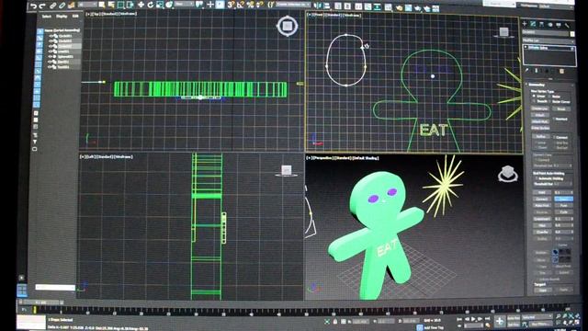
Task: Select the Unlink Selection tool
Action: tap(62, 6)
